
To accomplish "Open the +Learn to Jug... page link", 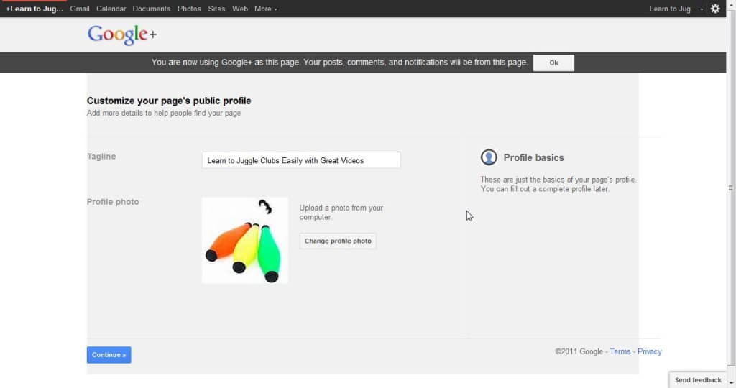I will pyautogui.click(x=34, y=9).
